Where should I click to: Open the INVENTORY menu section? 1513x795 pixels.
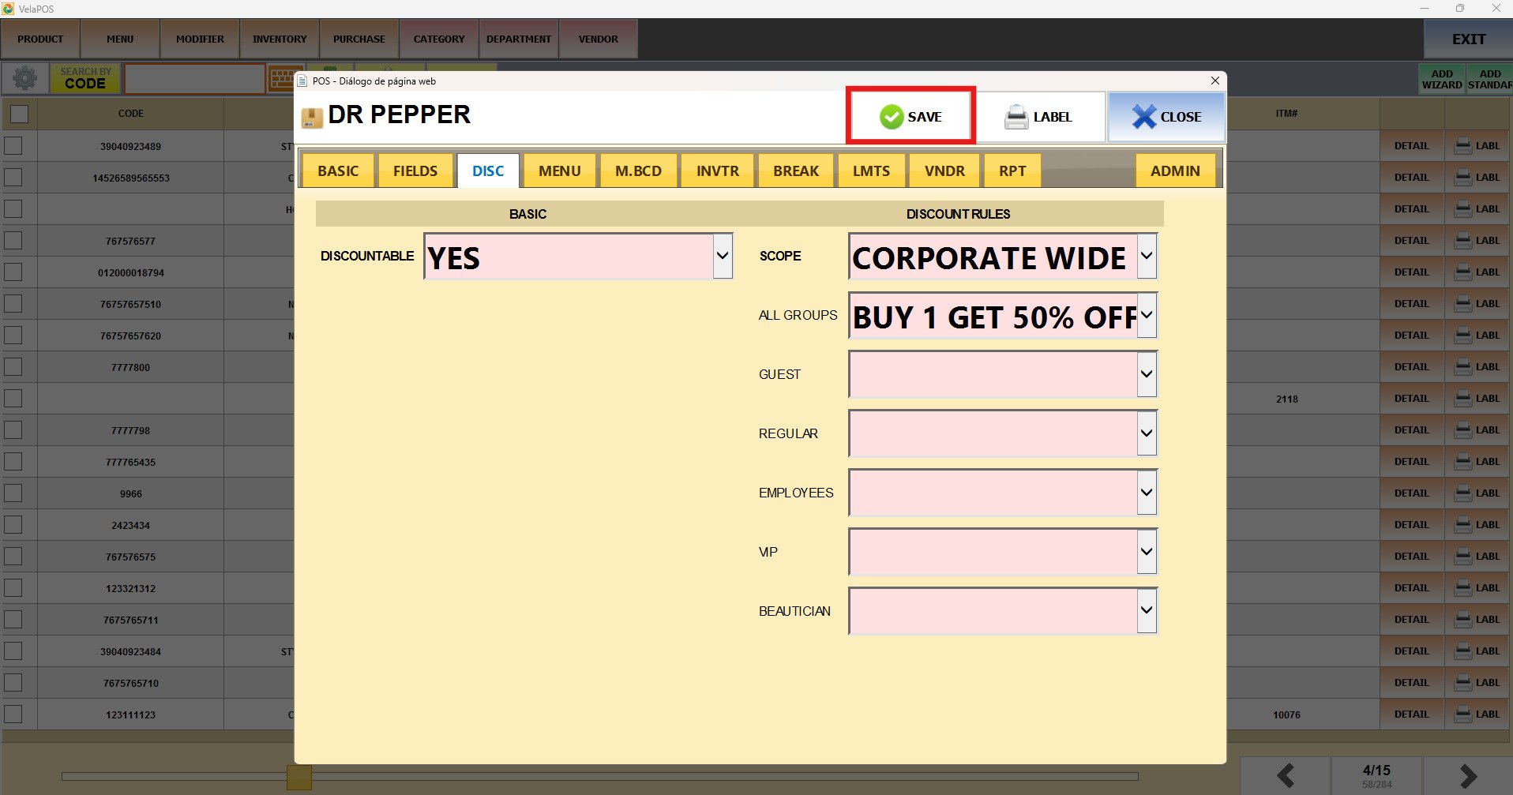click(280, 39)
